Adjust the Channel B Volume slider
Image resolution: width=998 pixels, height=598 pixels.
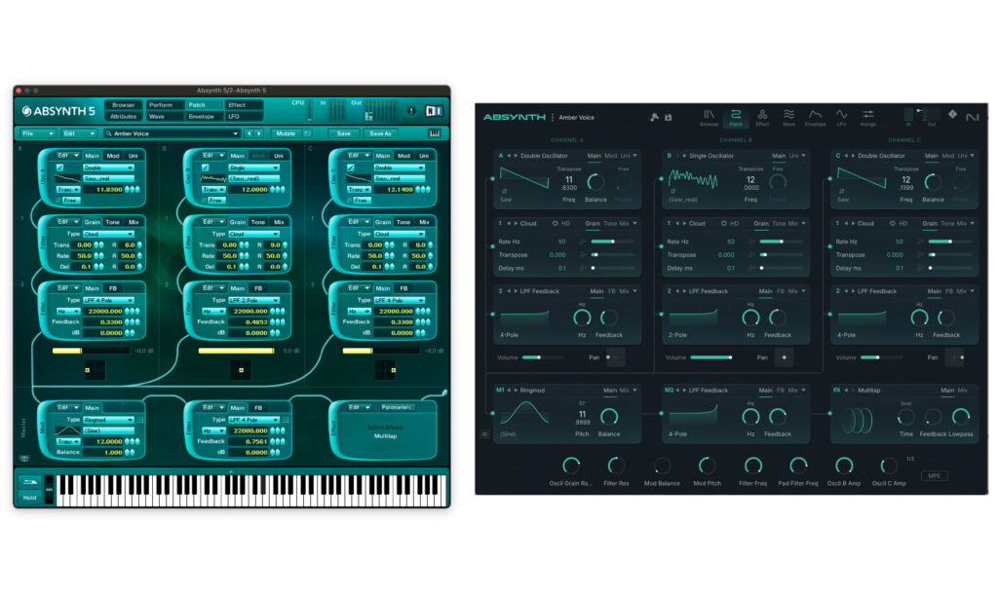click(710, 357)
